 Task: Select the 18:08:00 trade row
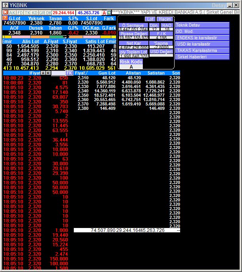36,83
